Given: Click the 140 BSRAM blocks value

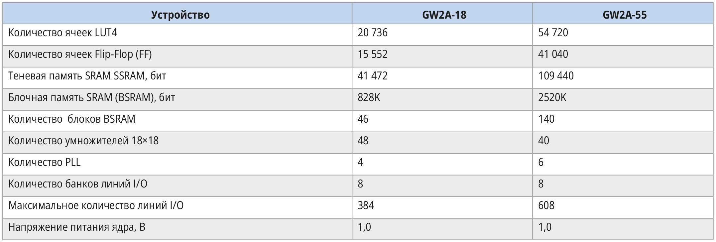Looking at the screenshot, I should [546, 119].
